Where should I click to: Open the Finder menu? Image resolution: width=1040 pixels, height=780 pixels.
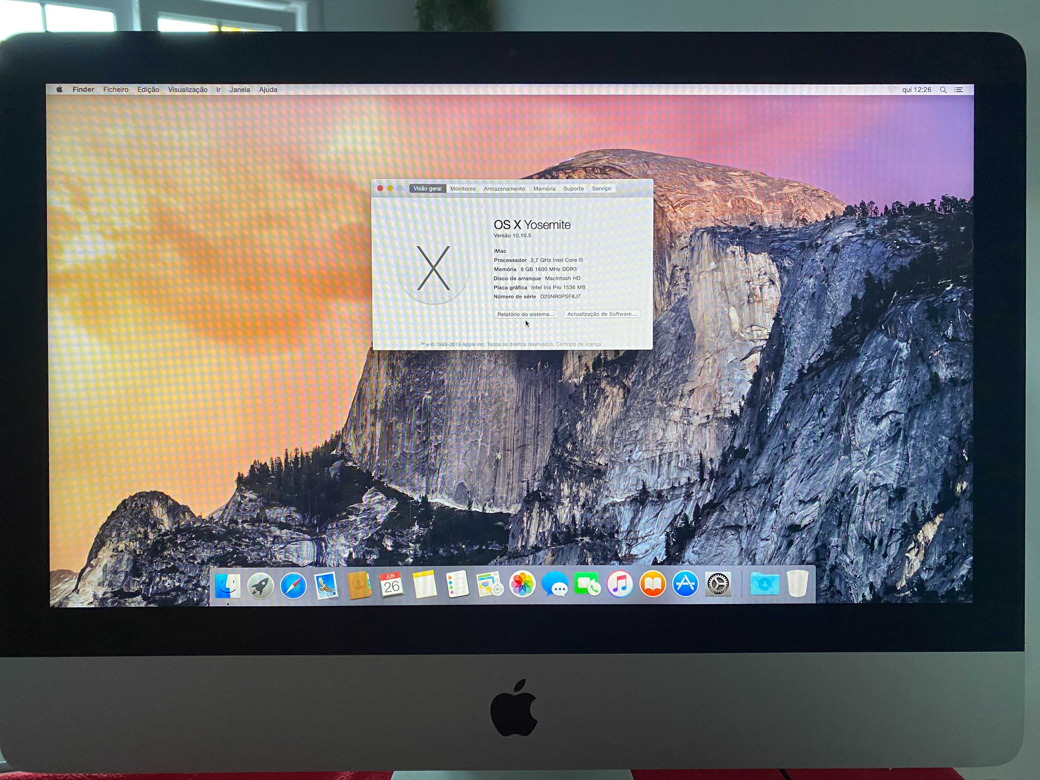coord(83,89)
